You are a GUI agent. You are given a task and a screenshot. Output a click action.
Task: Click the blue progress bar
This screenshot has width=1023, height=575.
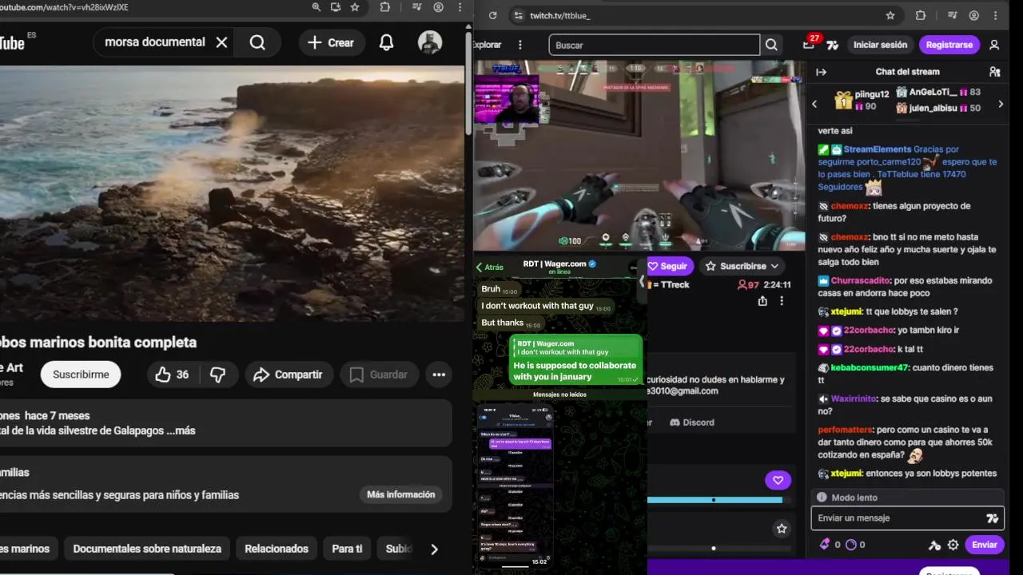[715, 500]
